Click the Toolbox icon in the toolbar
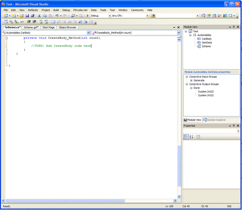 tap(219, 16)
